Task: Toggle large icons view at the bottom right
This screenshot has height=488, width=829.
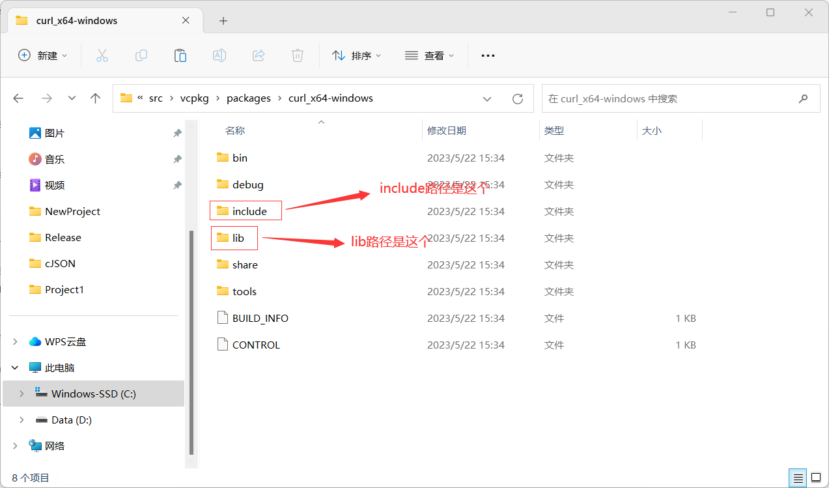Action: [x=815, y=478]
